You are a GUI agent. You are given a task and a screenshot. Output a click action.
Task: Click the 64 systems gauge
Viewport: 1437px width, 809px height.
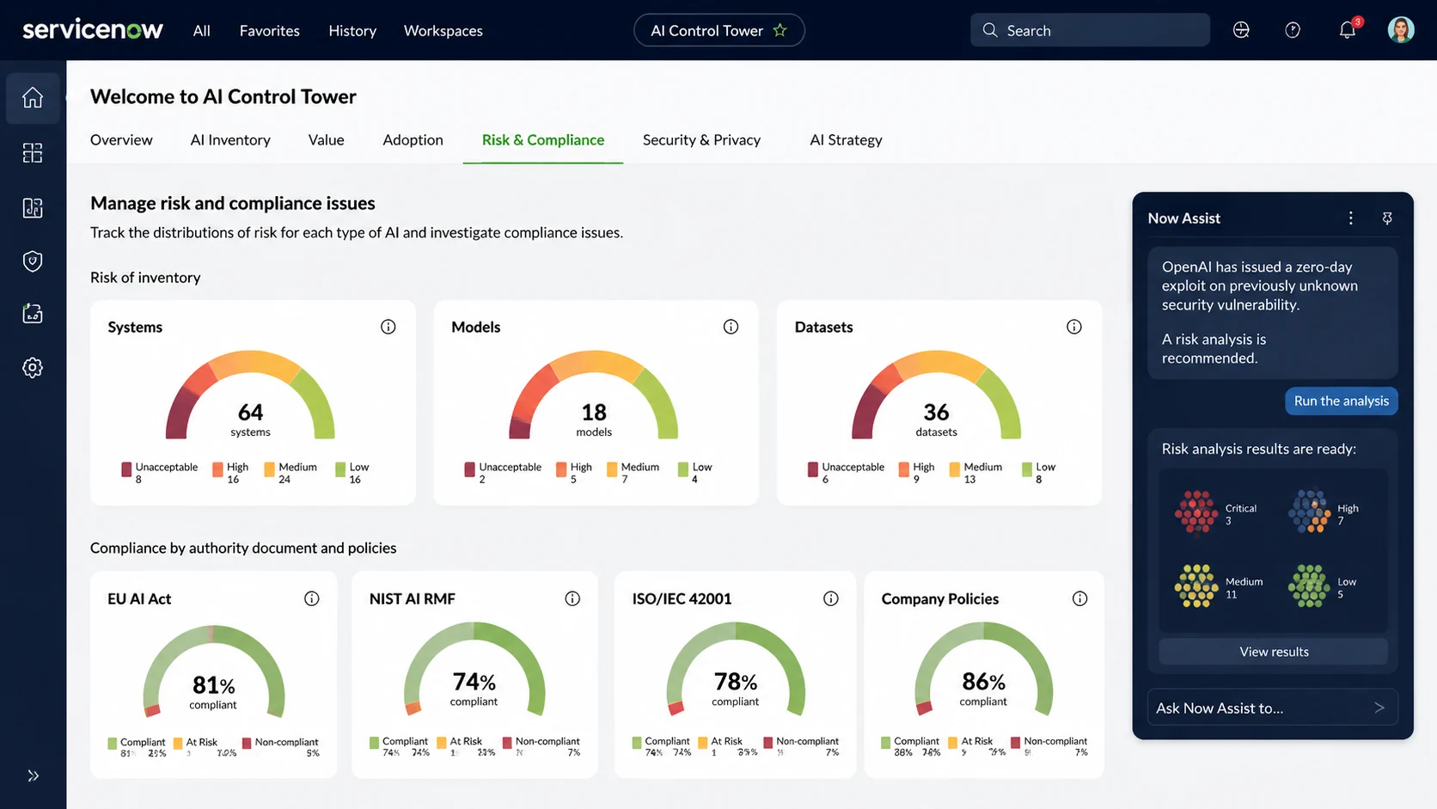pos(250,395)
